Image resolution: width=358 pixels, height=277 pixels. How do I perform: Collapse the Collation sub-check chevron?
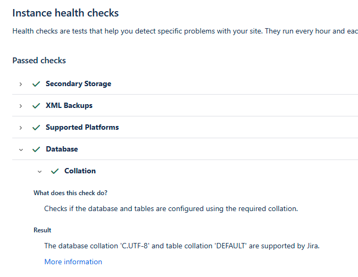39,171
